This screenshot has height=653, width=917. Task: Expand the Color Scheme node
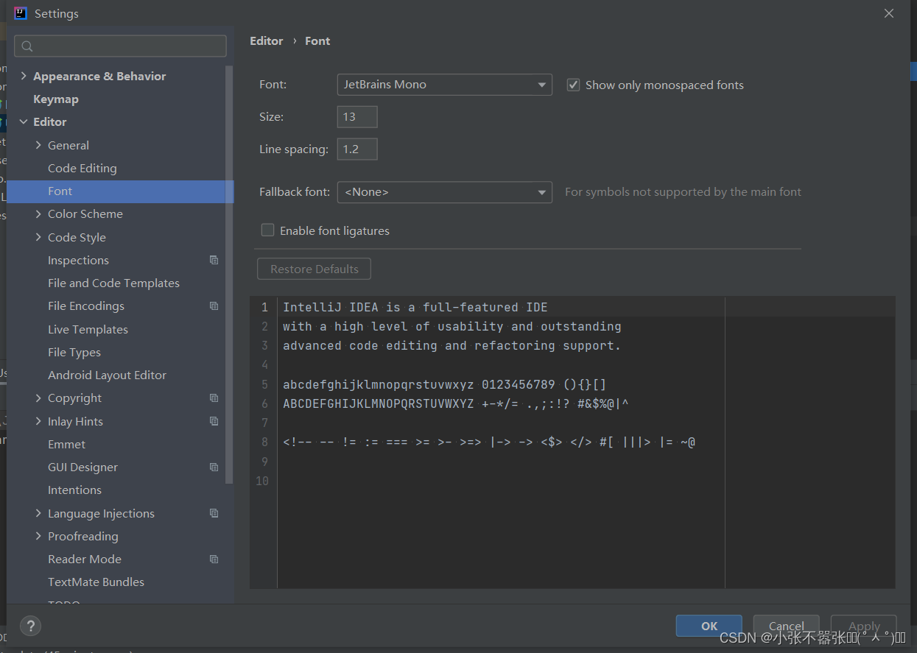(38, 213)
